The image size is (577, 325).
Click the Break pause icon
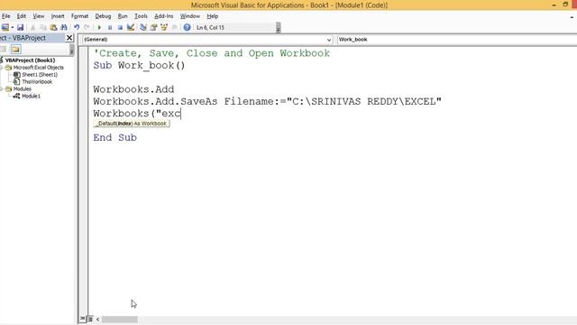(x=110, y=27)
